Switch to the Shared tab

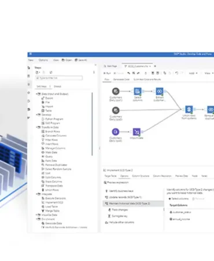point(57,86)
